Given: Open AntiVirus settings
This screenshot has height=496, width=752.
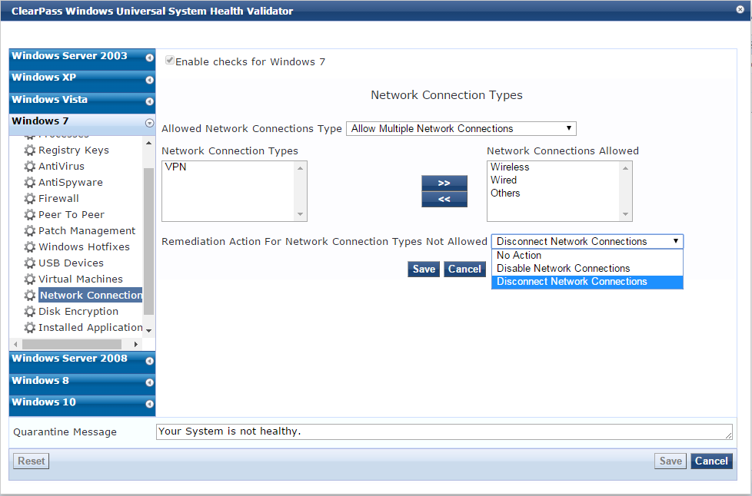Looking at the screenshot, I should [62, 166].
